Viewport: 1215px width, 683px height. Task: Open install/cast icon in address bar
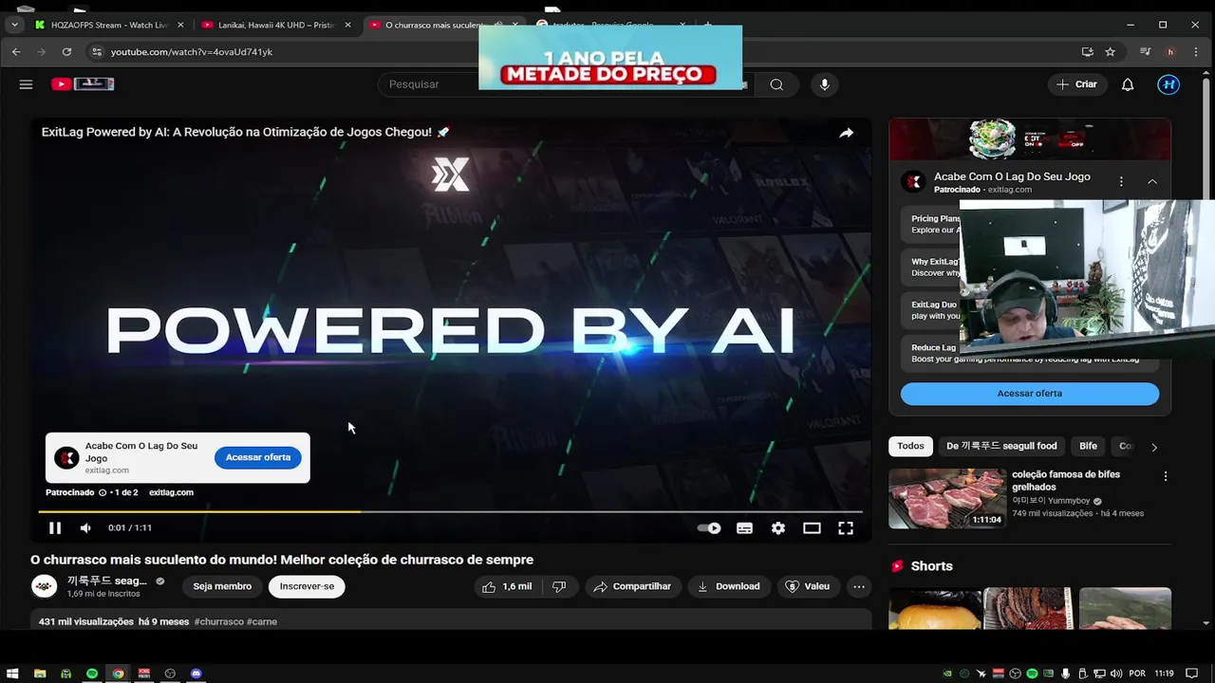point(1087,52)
